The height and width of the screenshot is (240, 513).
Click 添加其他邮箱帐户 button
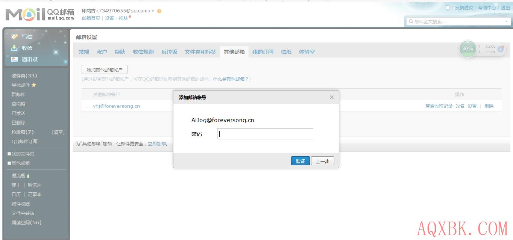click(105, 70)
